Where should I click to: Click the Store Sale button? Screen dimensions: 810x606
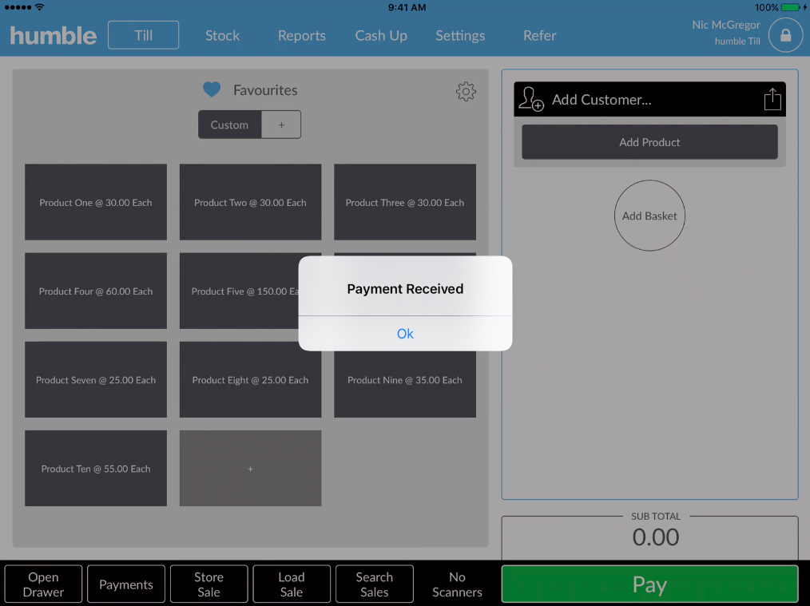pos(208,584)
